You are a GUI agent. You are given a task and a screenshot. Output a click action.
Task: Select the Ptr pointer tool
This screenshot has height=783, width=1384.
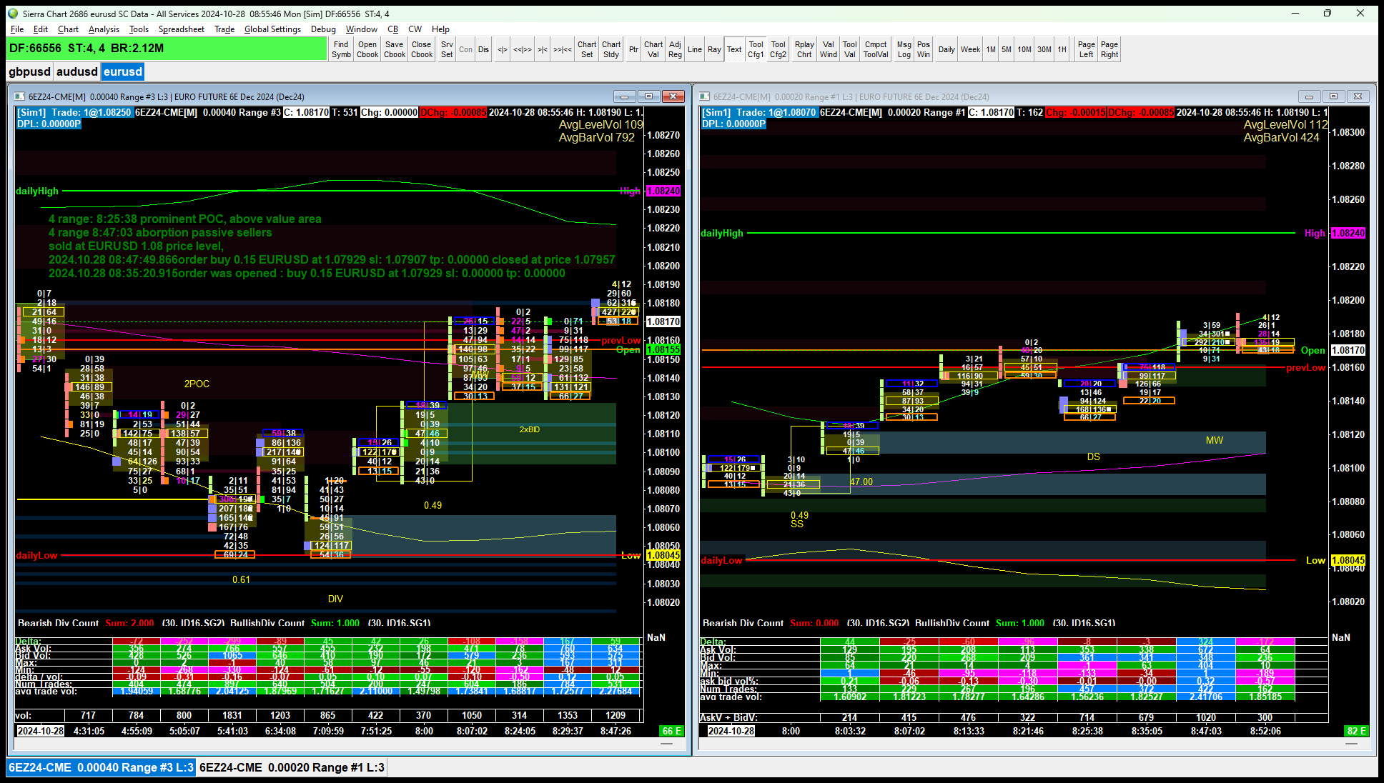(x=633, y=49)
